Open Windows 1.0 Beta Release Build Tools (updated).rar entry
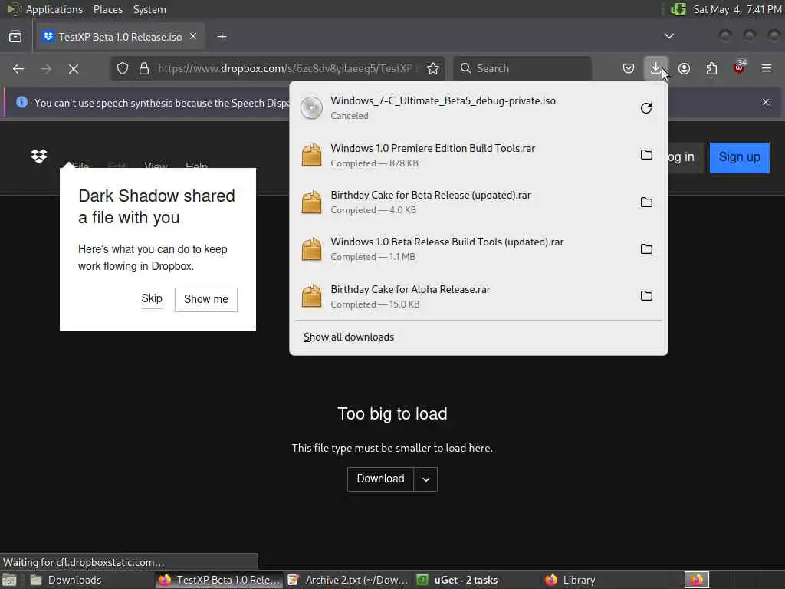This screenshot has width=785, height=589. point(463,249)
